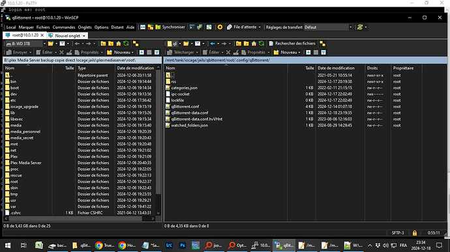Open remote parent directory folder icon
Viewport: 450px width, 252px height.
tap(239, 44)
